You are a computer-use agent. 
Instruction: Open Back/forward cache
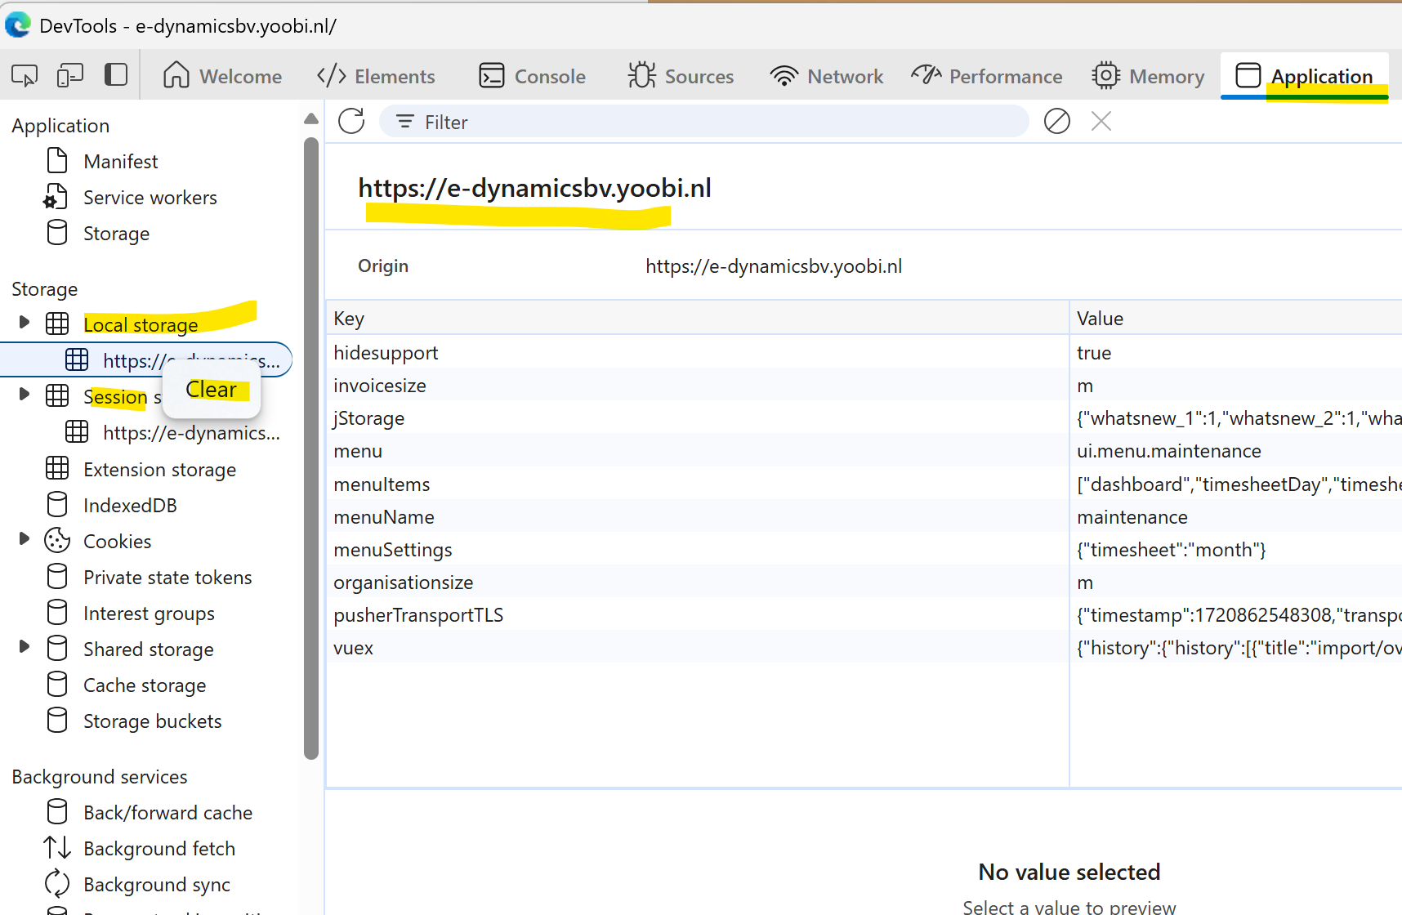pyautogui.click(x=167, y=812)
